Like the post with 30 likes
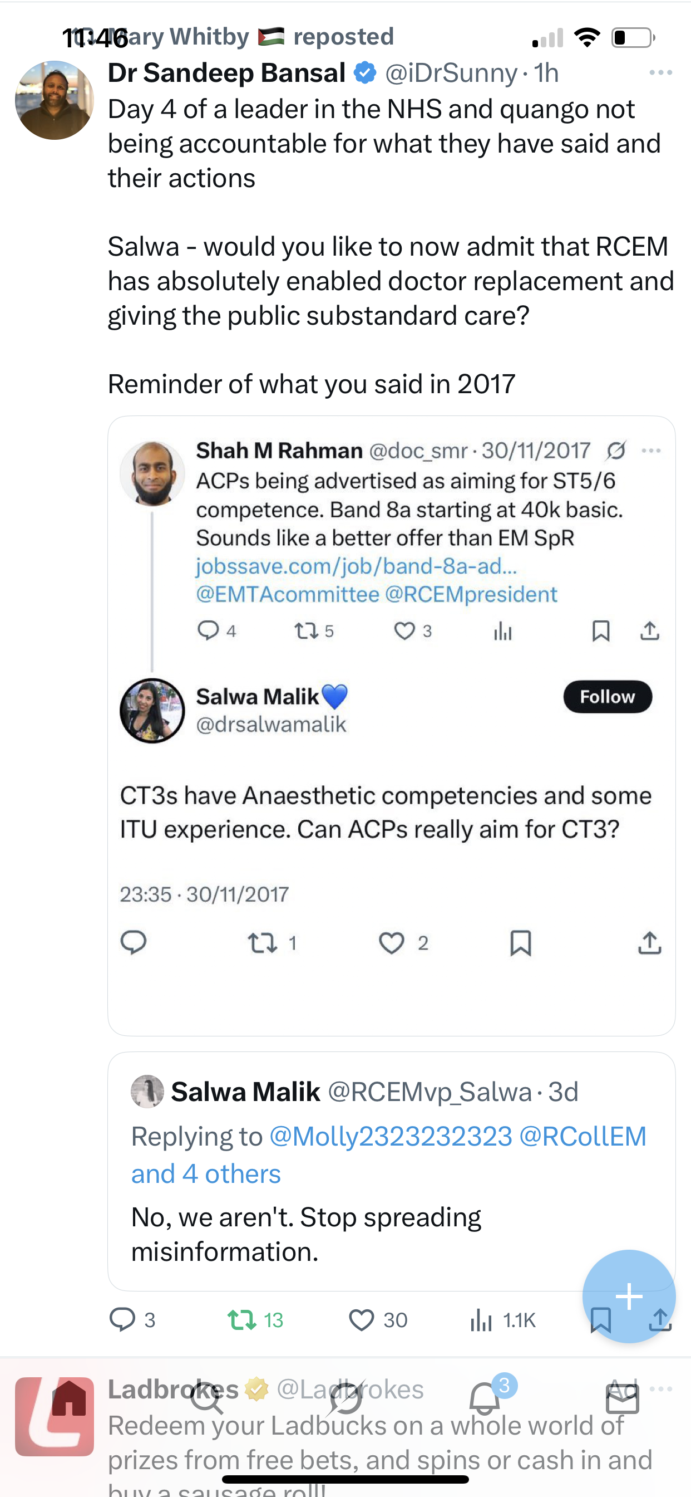This screenshot has width=691, height=1497. coord(361,1319)
